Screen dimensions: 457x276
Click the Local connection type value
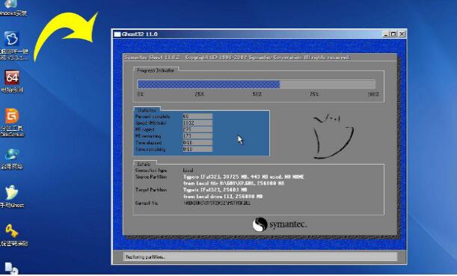188,171
